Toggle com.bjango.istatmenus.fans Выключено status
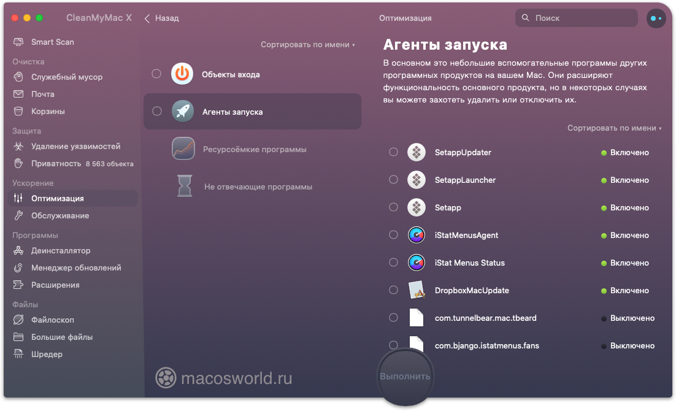The width and height of the screenshot is (676, 411). click(x=628, y=346)
